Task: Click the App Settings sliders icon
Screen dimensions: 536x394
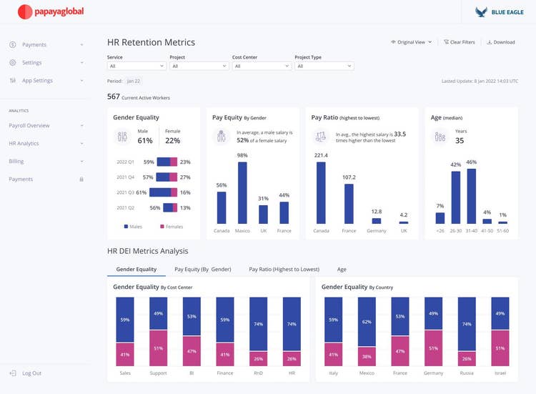Action: pos(13,80)
